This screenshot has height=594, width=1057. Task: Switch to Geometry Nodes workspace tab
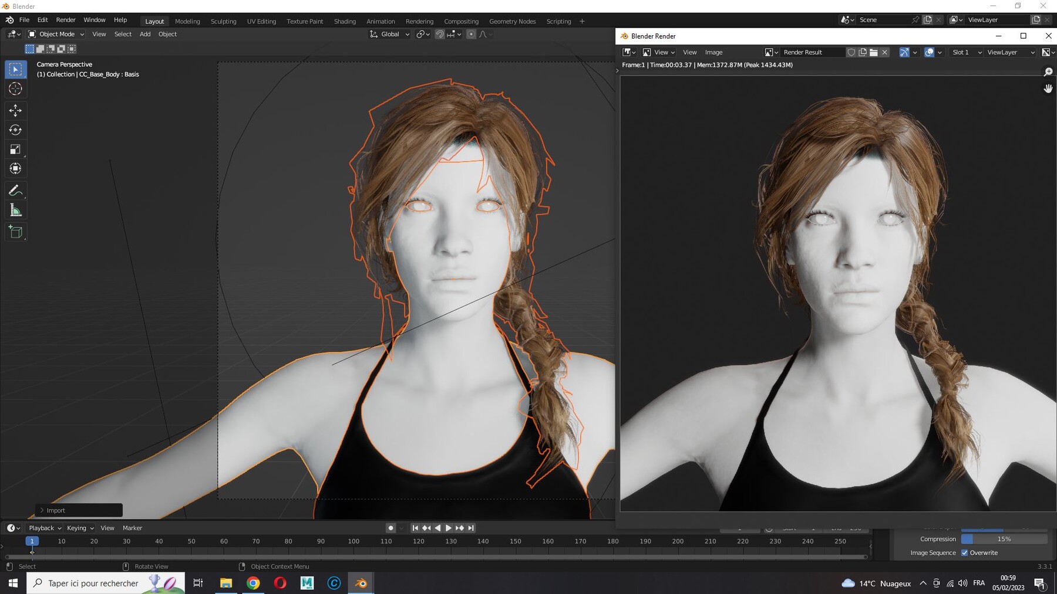(x=512, y=21)
